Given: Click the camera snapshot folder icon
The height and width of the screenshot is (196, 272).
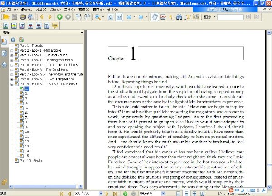Looking at the screenshot, I should pyautogui.click(x=196, y=17).
